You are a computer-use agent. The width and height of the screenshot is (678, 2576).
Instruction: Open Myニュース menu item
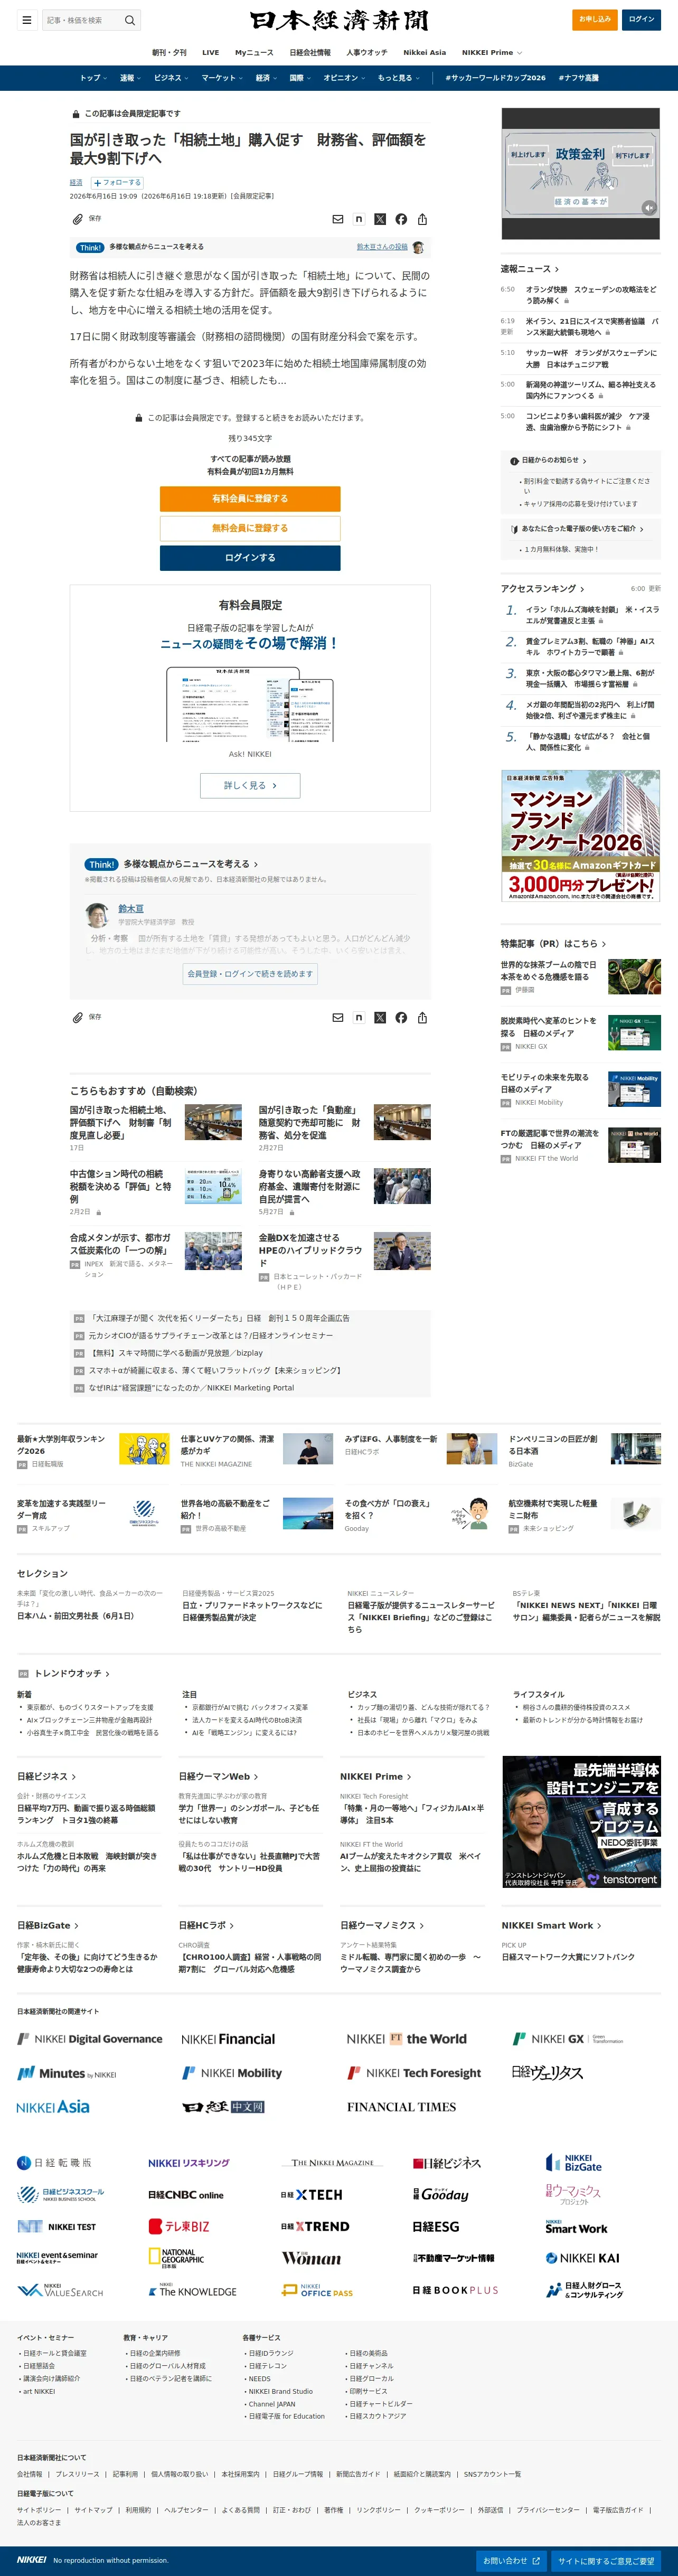pos(254,52)
